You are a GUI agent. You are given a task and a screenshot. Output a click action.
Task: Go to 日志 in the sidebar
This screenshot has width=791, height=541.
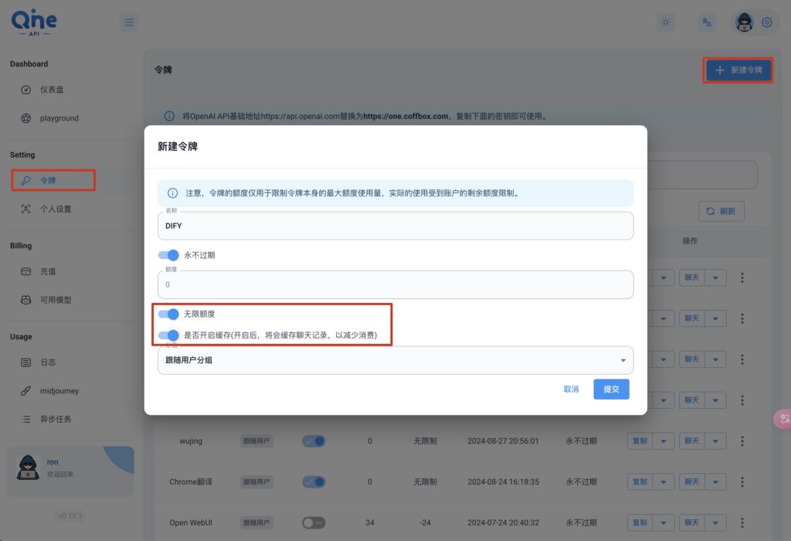coord(48,362)
